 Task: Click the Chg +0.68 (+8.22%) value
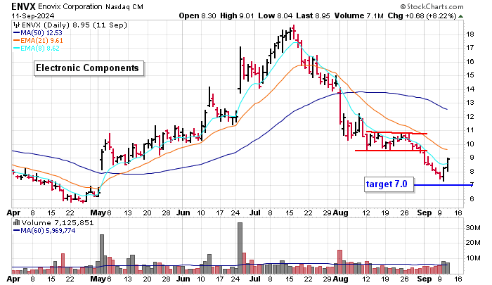tap(422, 15)
